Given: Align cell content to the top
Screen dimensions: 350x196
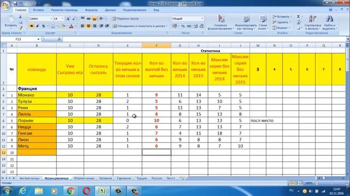Looking at the screenshot, I should pyautogui.click(x=83, y=19).
